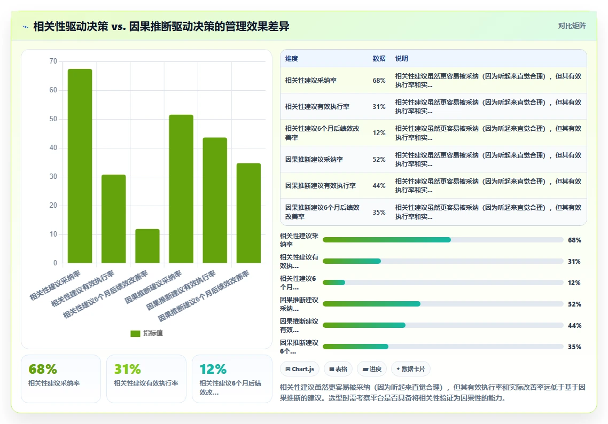
Task: Click the 68% value in the table
Action: (x=379, y=80)
